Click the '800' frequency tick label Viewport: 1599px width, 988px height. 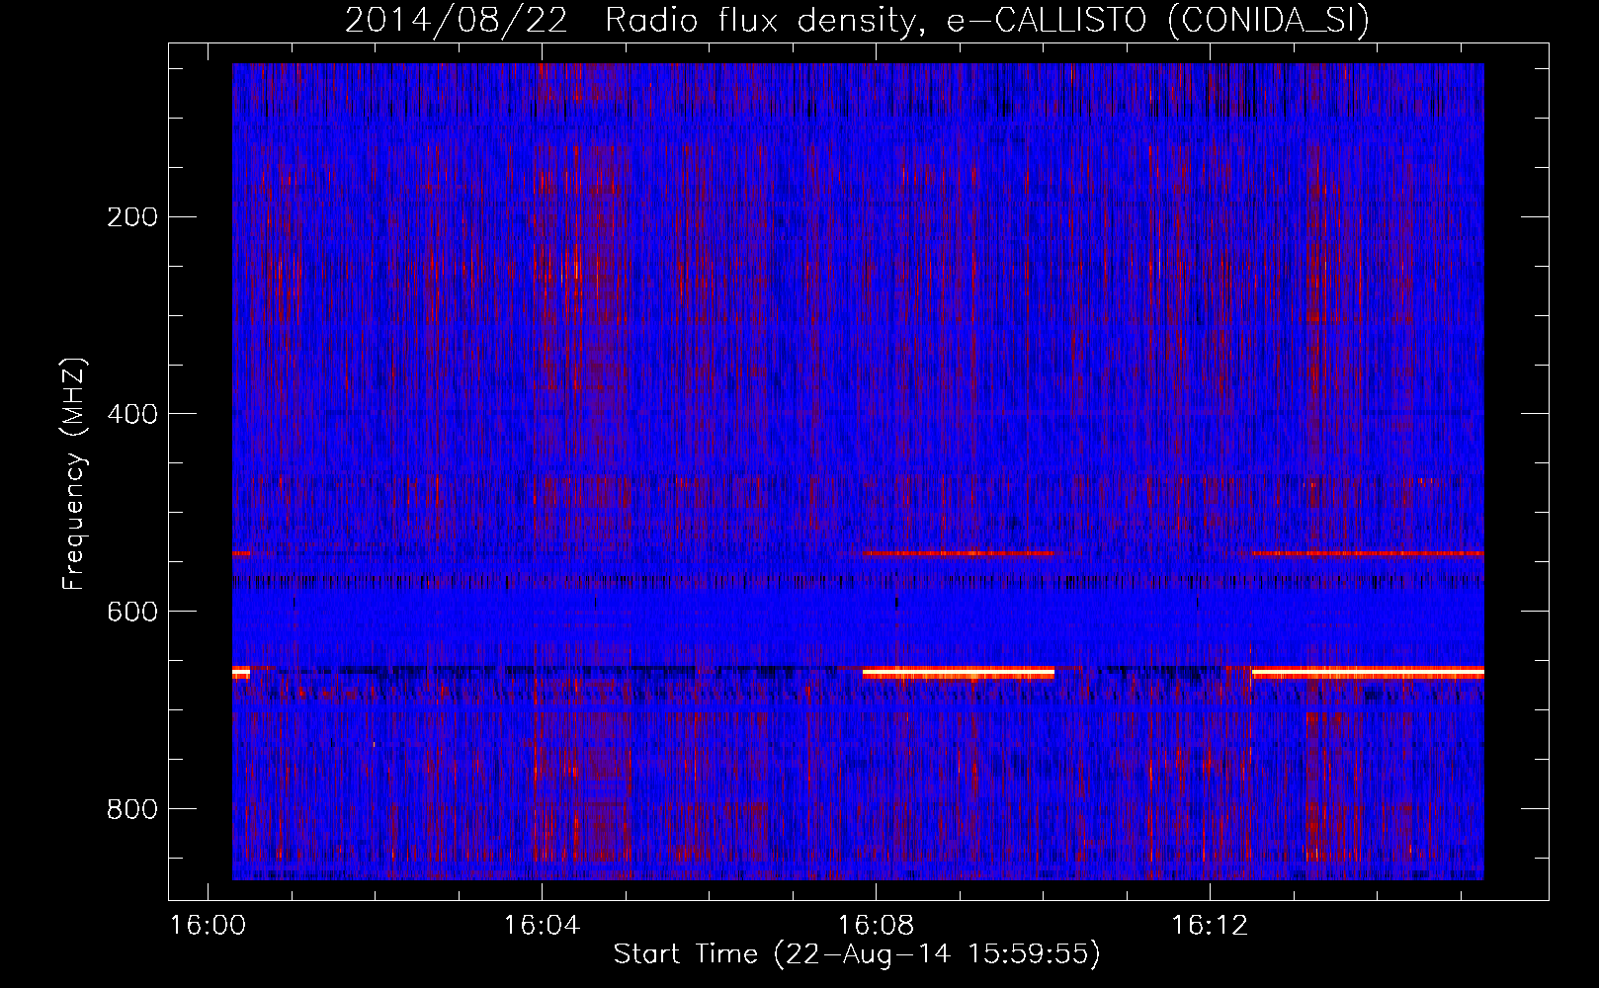coord(131,808)
